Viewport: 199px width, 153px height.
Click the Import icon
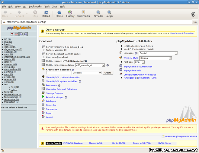43,117
